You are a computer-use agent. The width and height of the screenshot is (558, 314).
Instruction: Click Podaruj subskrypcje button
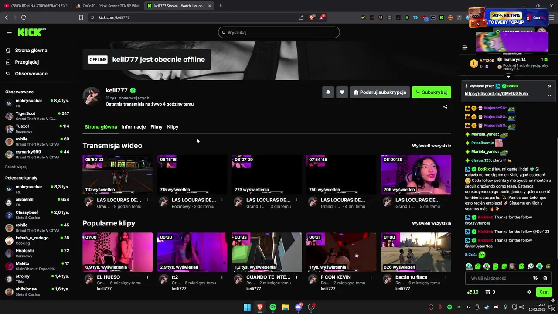click(x=380, y=92)
